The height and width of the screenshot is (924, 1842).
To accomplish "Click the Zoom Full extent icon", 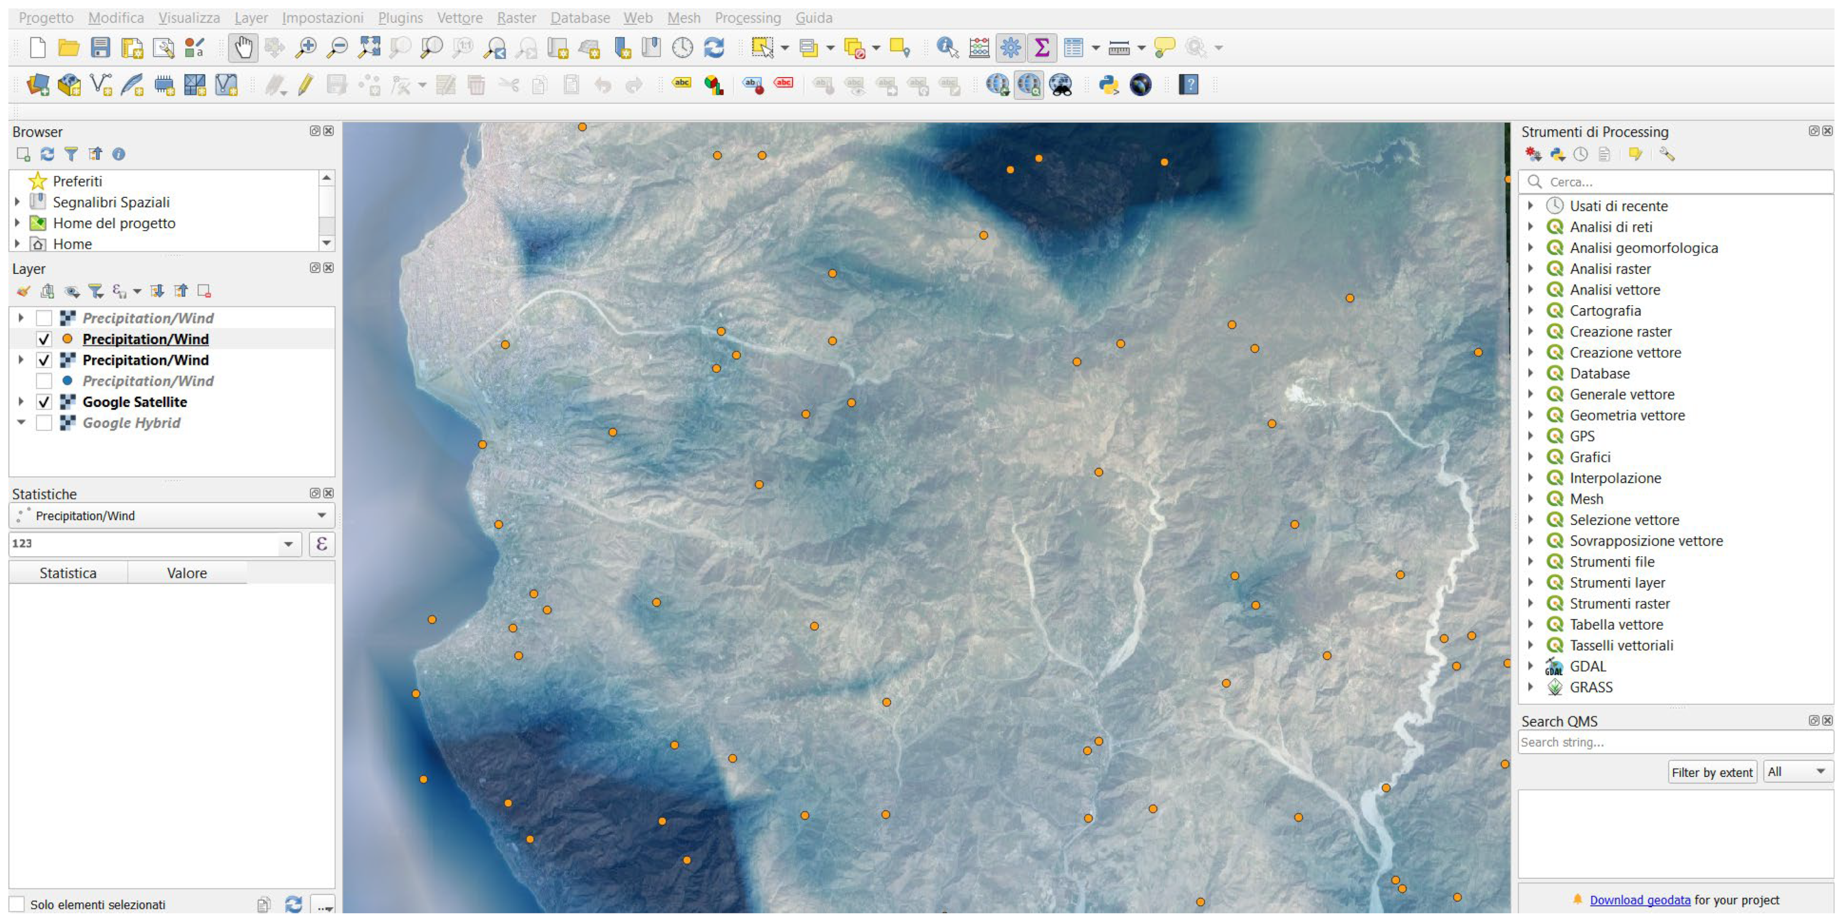I will (x=369, y=48).
